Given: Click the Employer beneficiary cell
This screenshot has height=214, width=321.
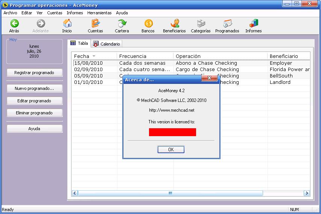Looking at the screenshot, I should tap(281, 63).
